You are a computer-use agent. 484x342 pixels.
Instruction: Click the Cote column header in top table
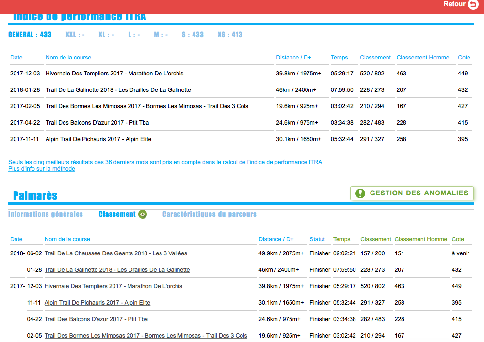click(x=464, y=58)
